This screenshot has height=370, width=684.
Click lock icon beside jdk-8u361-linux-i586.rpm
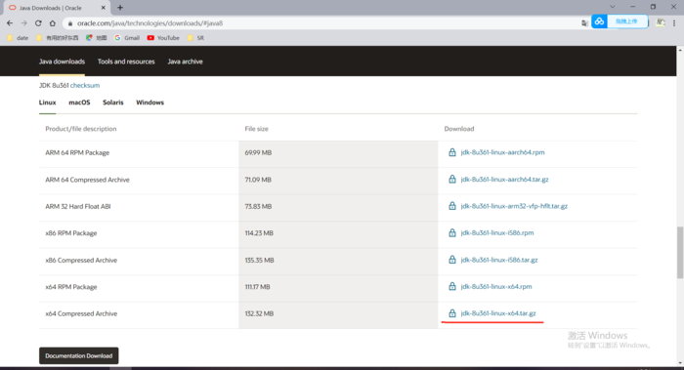point(451,232)
